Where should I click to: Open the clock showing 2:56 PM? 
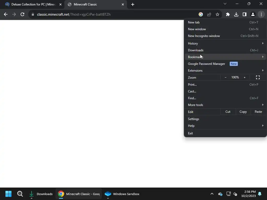(248, 194)
